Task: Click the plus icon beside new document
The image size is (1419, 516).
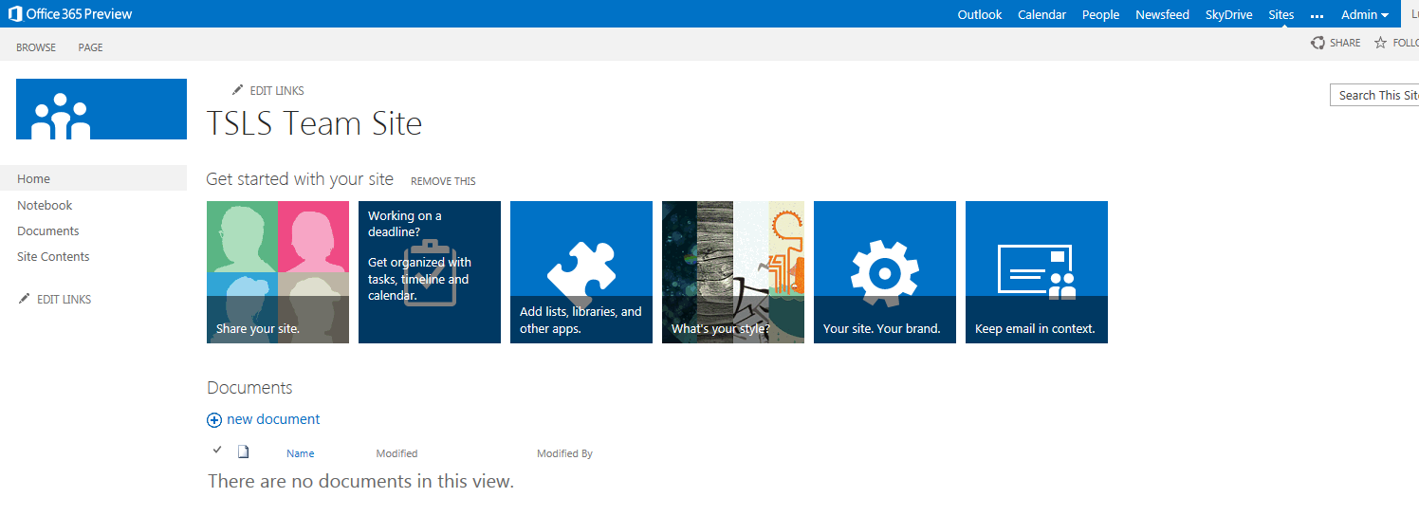Action: coord(214,420)
